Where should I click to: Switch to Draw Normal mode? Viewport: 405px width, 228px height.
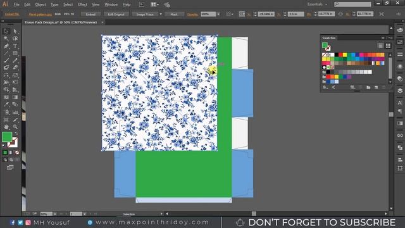5,160
